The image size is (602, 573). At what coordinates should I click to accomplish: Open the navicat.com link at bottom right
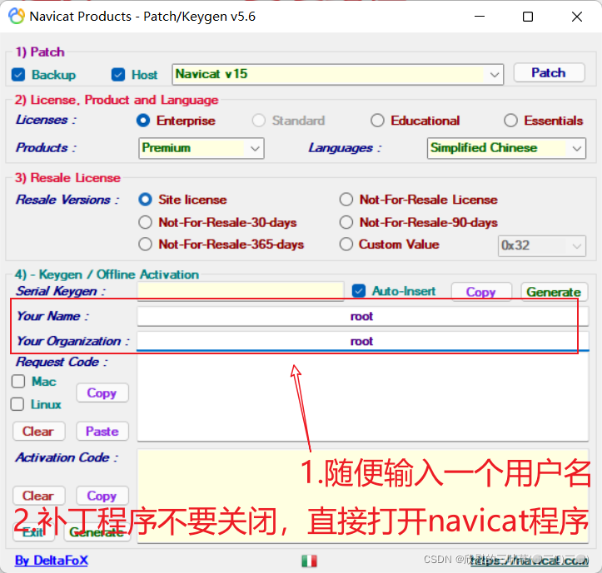(x=530, y=561)
